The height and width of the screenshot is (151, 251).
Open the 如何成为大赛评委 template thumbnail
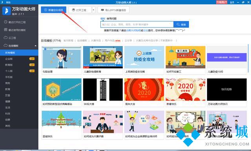(x=103, y=122)
